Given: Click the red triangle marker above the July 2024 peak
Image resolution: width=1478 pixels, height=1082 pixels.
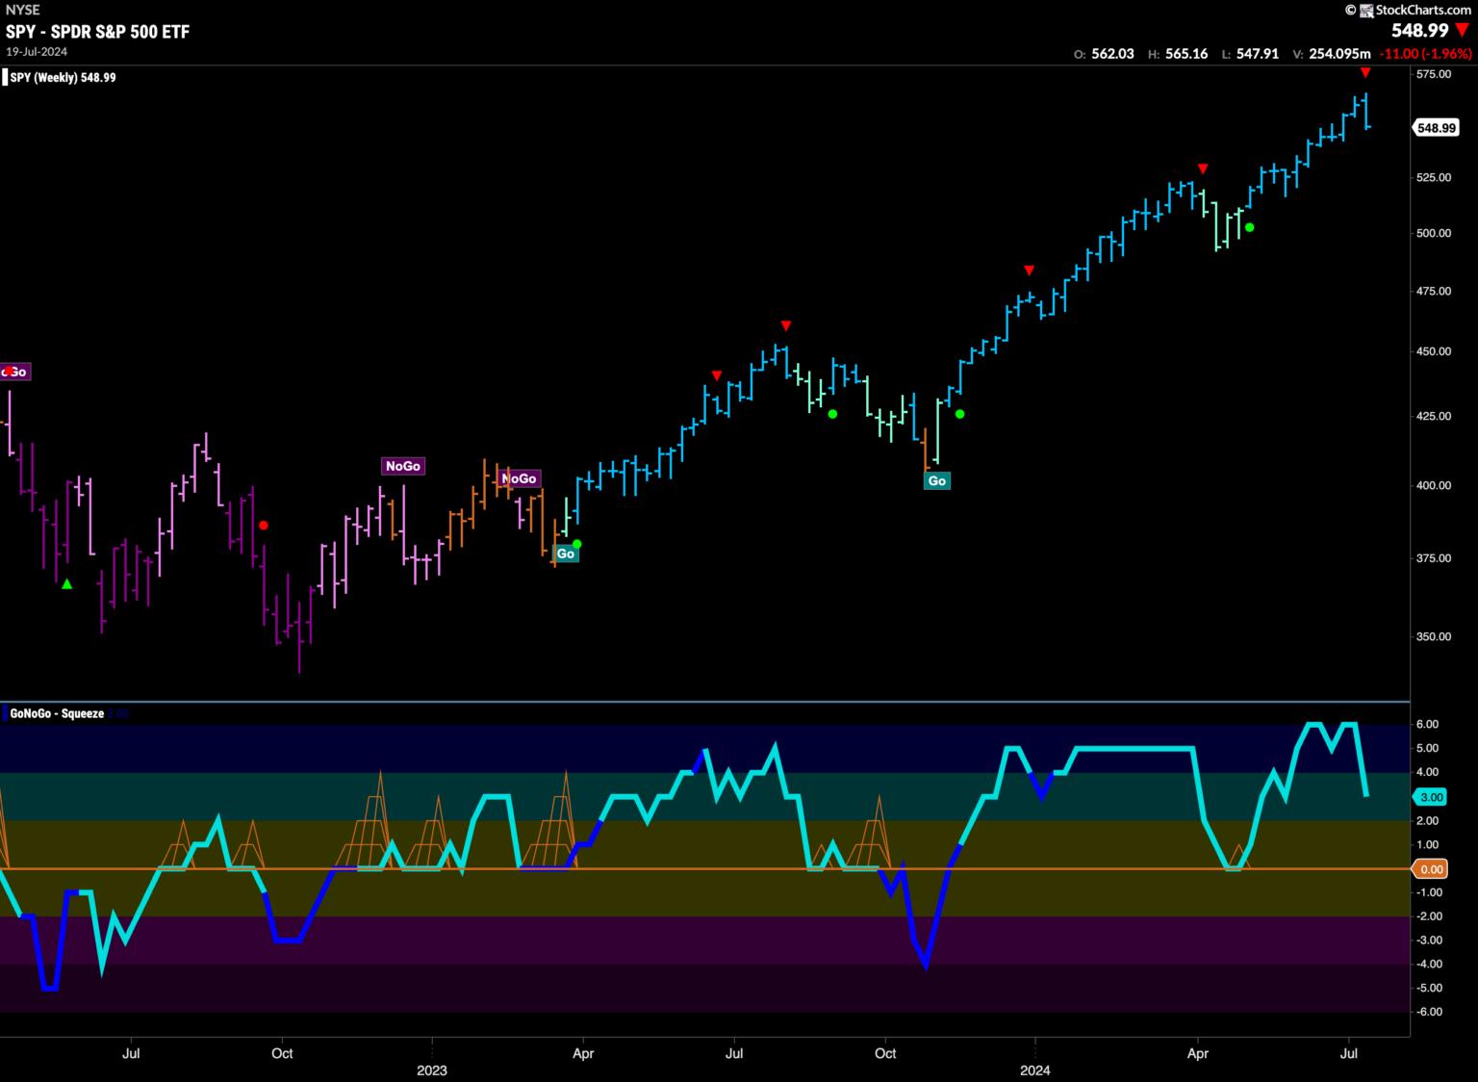Looking at the screenshot, I should tap(1364, 73).
